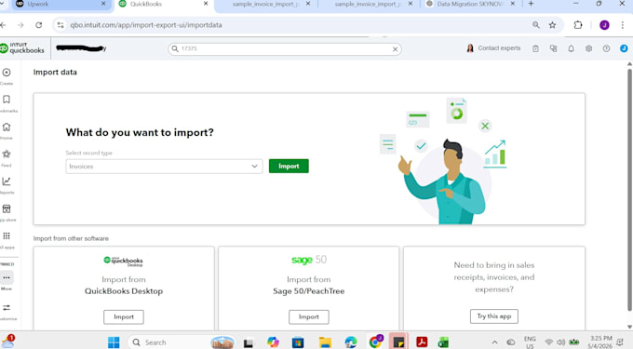The width and height of the screenshot is (633, 349).
Task: Open the clipboard tasks icon in header
Action: 535,48
